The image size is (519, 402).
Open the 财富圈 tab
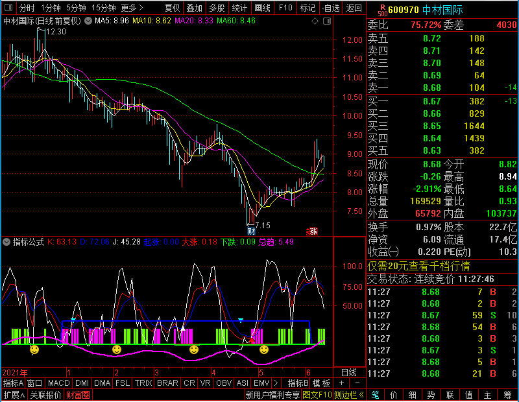tap(78, 395)
